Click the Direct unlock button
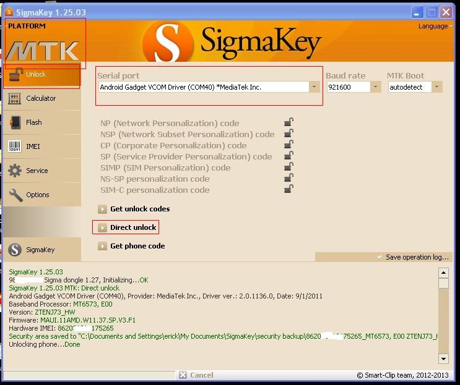 coord(127,227)
